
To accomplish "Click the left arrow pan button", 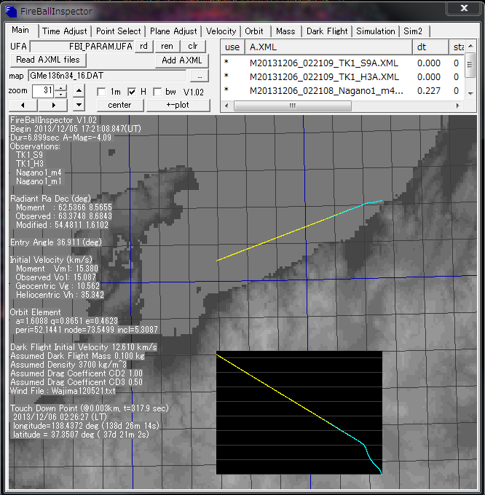I will [23, 106].
